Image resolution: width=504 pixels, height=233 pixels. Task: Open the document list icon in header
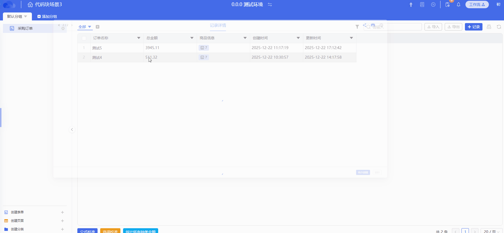422,5
